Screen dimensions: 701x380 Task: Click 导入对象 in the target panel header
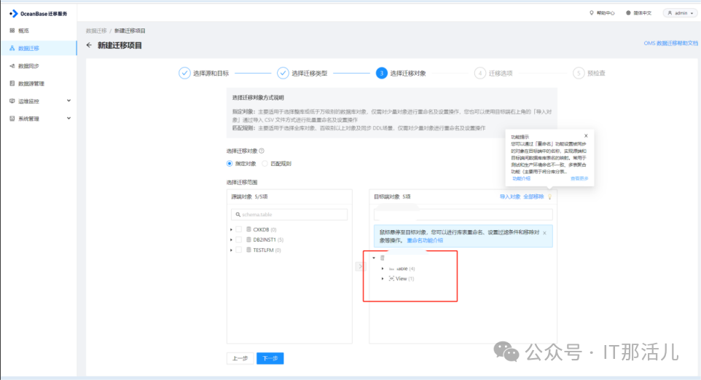click(509, 197)
